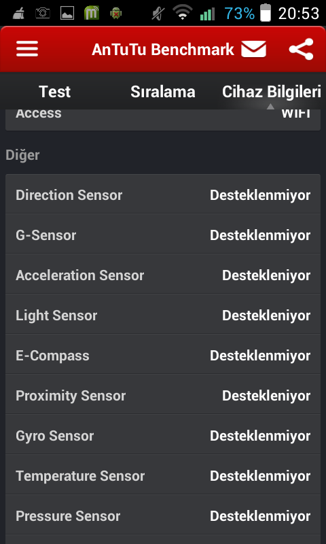Switch to the Test tab

(55, 92)
